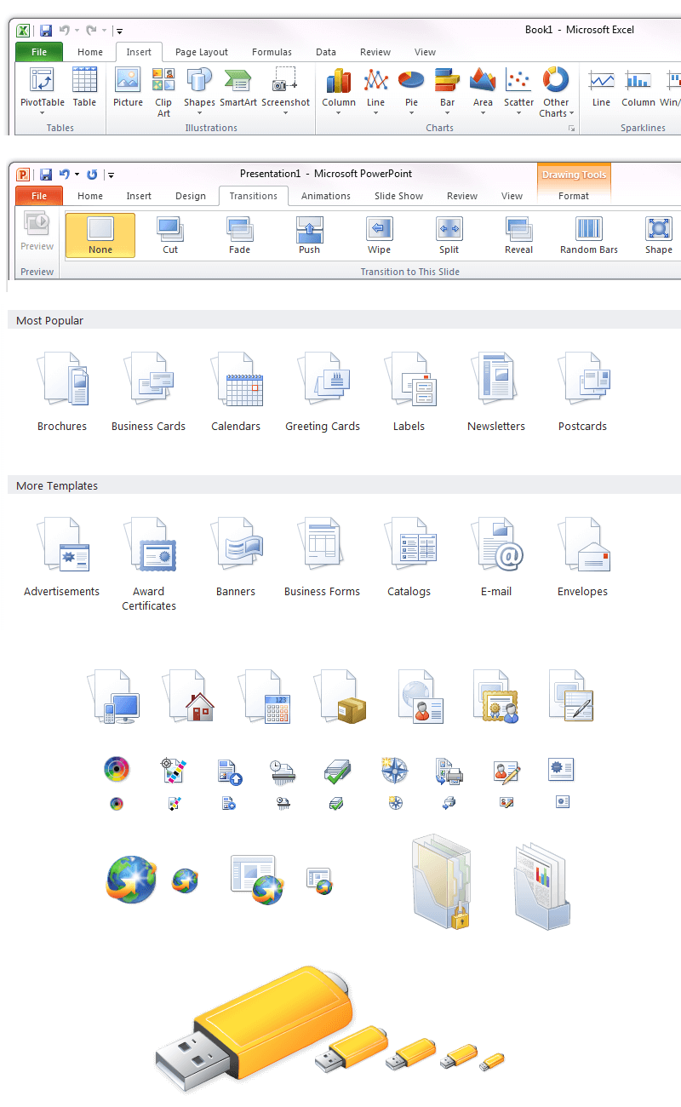Click the padlocked file folder box icon
This screenshot has width=681, height=1107.
(441, 882)
